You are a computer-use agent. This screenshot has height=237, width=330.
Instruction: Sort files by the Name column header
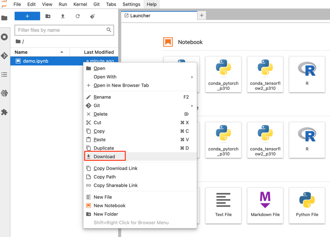pos(40,52)
